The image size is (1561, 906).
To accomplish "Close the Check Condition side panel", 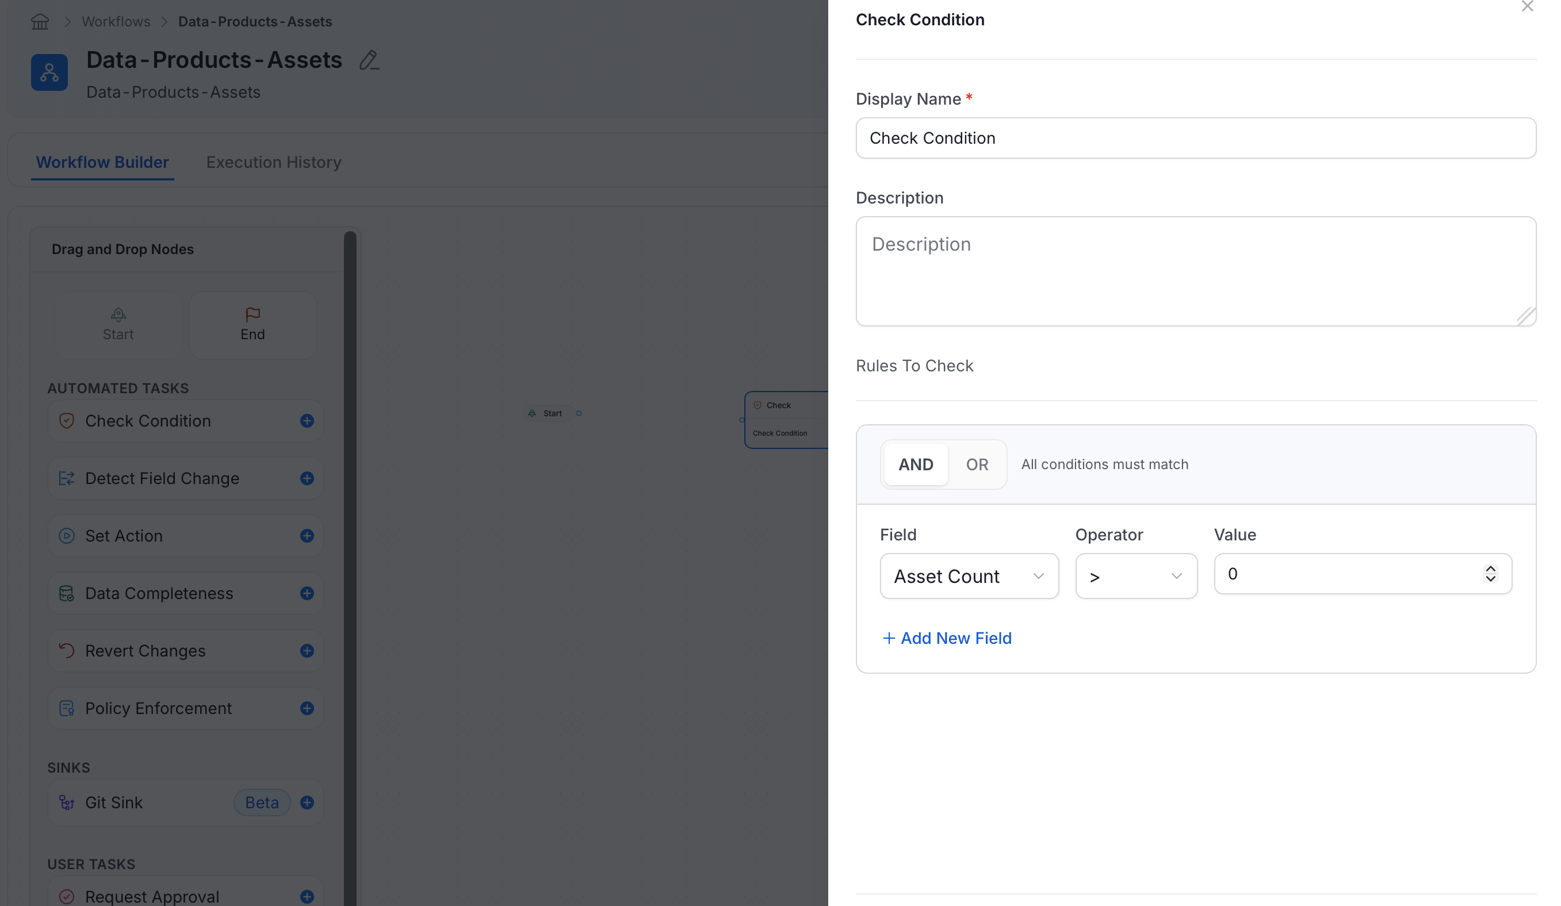I will point(1527,7).
